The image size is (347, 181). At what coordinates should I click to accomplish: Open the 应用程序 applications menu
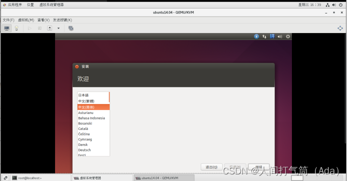click(15, 4)
